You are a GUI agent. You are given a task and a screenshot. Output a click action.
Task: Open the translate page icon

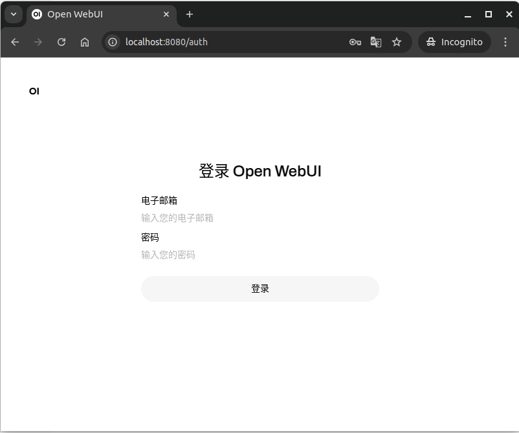[376, 42]
